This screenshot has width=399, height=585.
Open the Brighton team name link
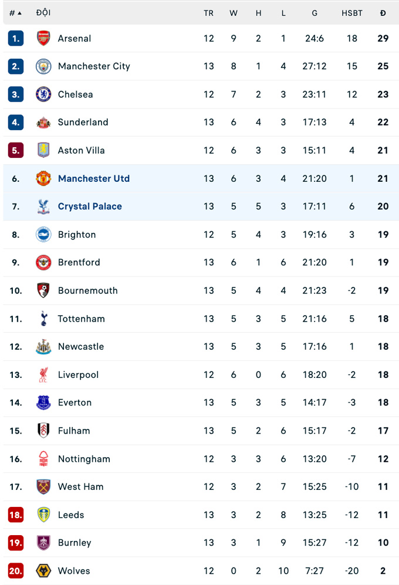(77, 235)
